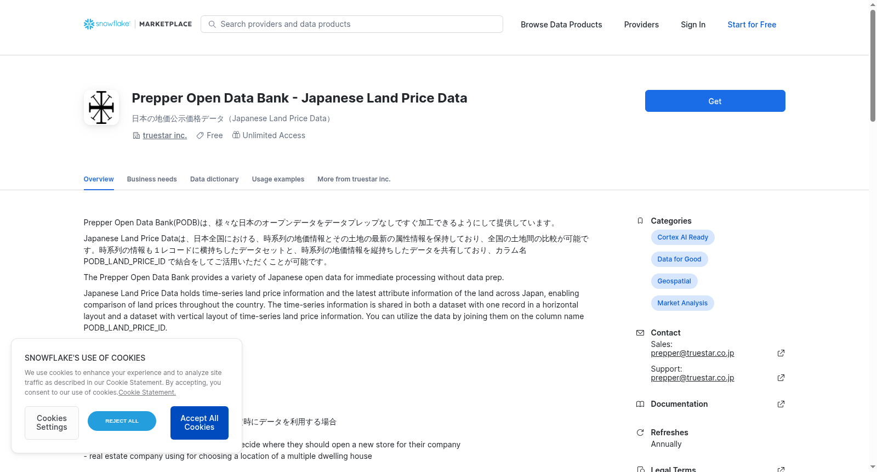Click the building icon beside truestar inc.
Viewport: 877px width, 472px height.
tap(136, 135)
